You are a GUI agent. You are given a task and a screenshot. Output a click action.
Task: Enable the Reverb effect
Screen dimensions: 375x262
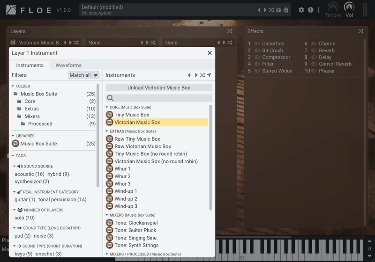point(314,51)
